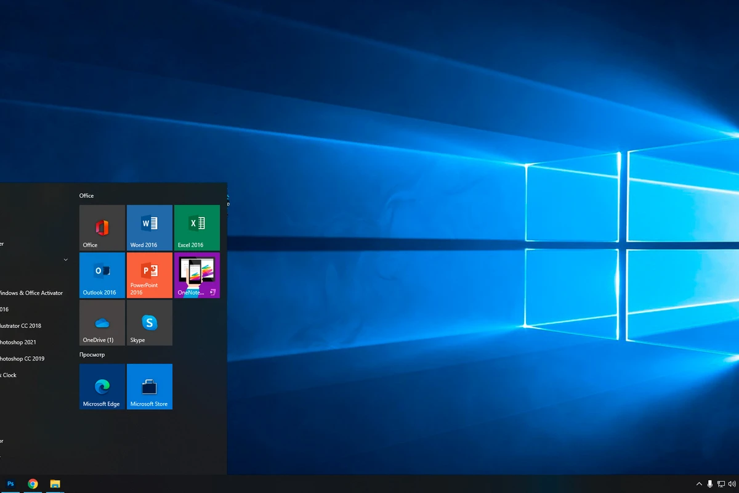The image size is (739, 493).
Task: Open Windows & Office Activator in app list
Action: (31, 293)
